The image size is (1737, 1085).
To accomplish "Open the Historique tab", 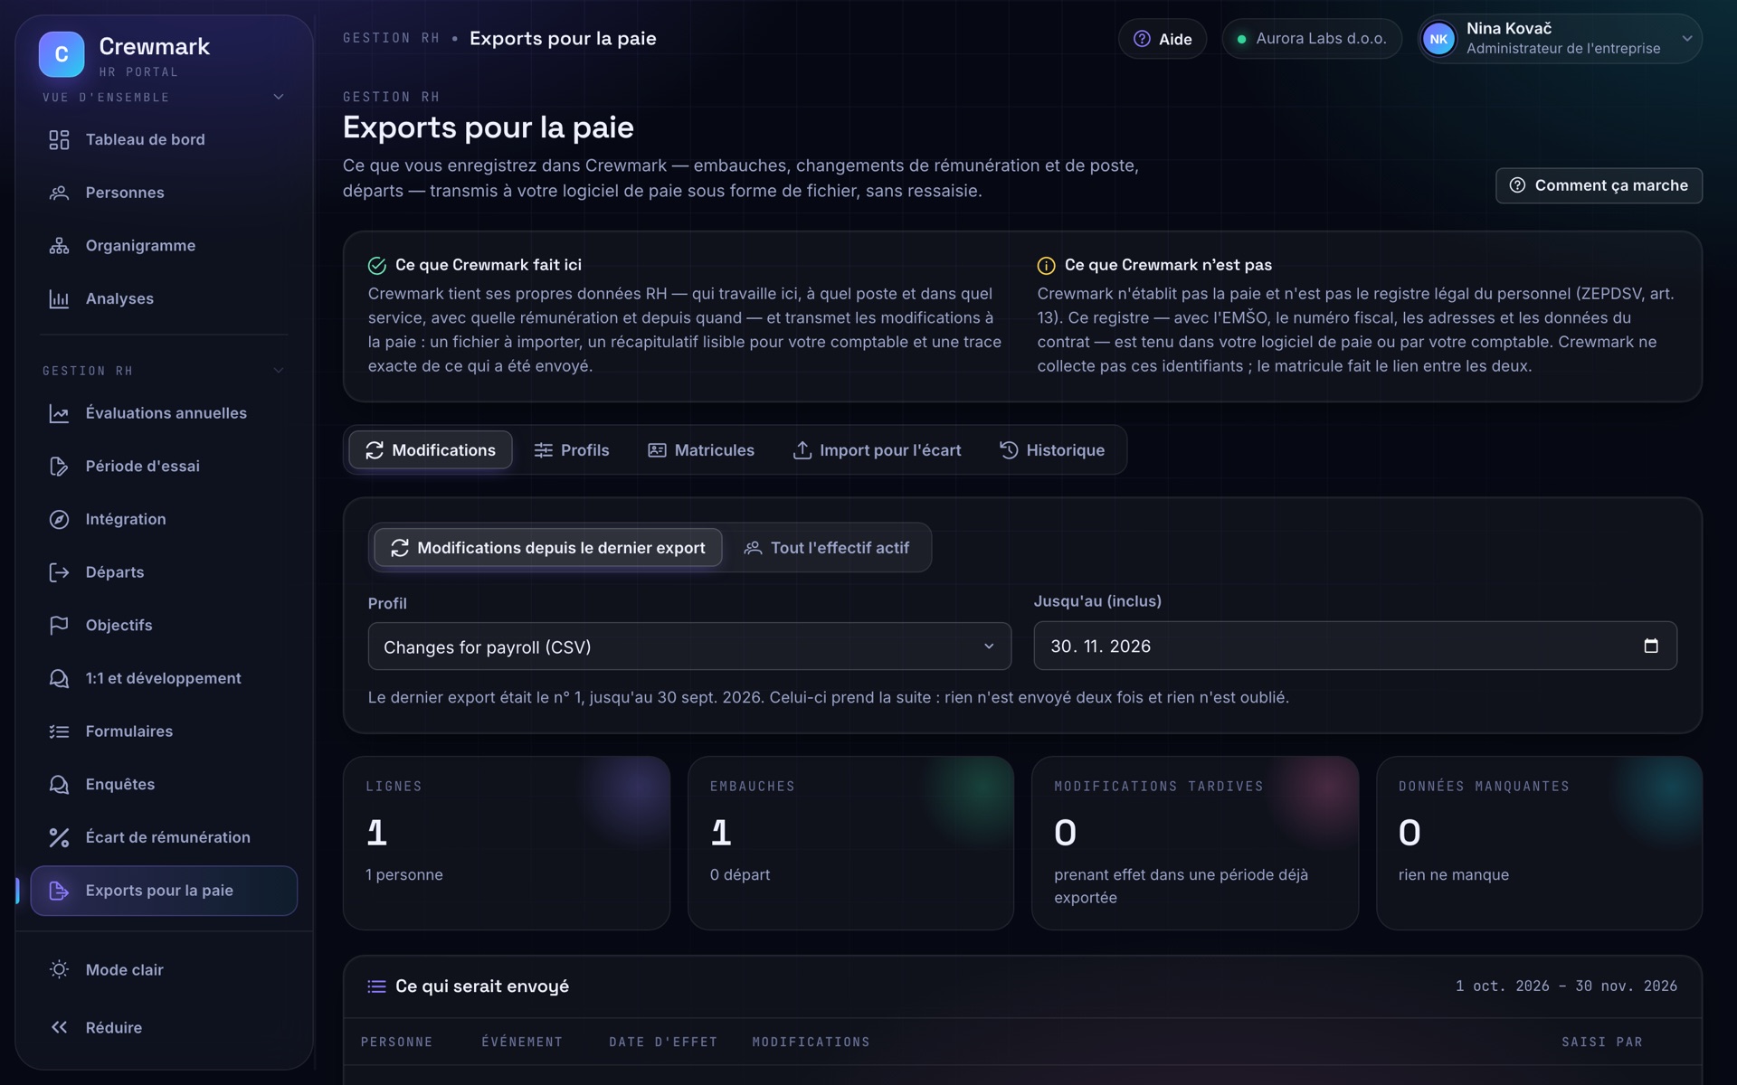I will click(x=1052, y=450).
